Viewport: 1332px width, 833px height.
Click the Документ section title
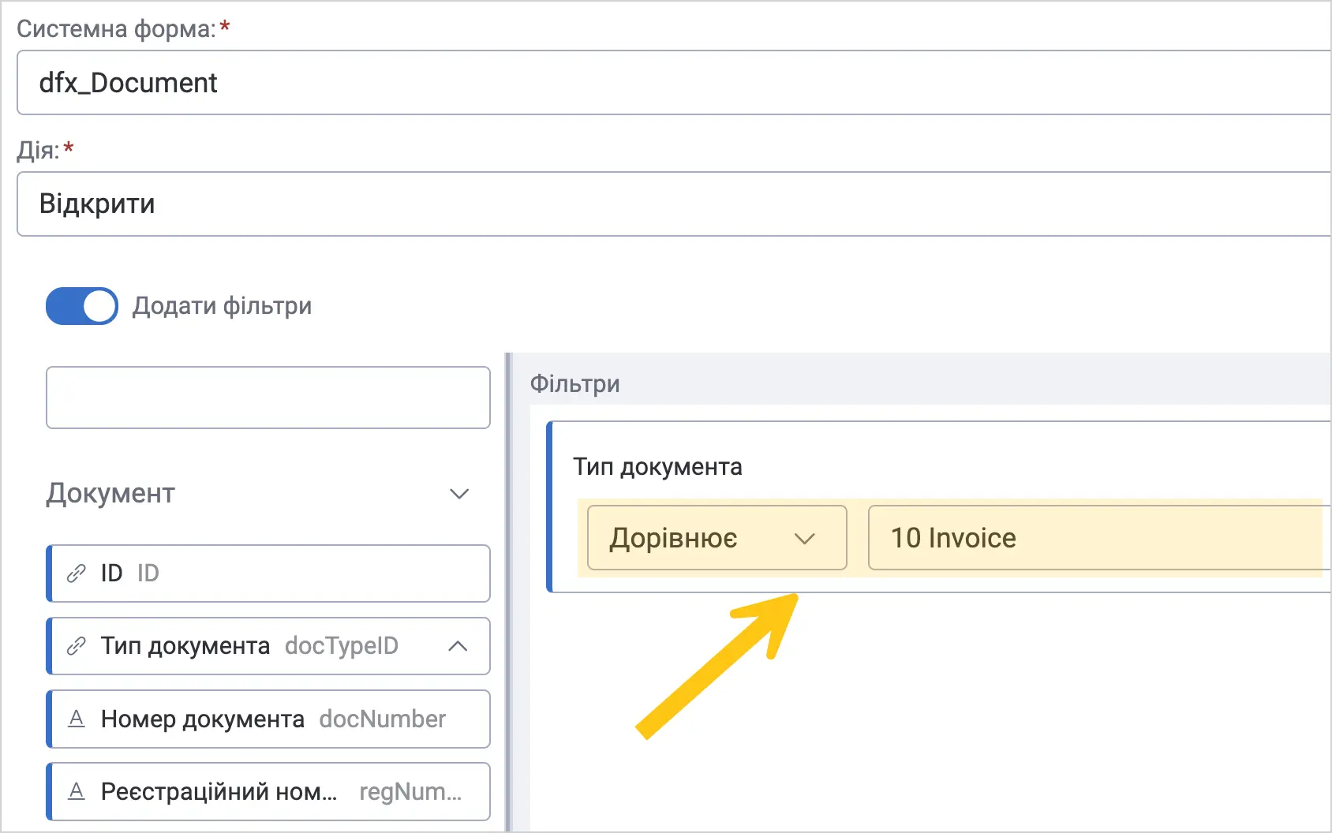[110, 494]
